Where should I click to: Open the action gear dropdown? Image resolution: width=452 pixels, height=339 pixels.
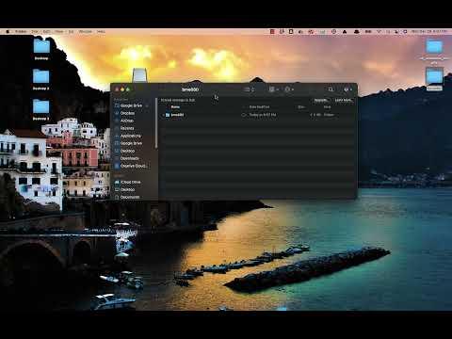click(289, 89)
